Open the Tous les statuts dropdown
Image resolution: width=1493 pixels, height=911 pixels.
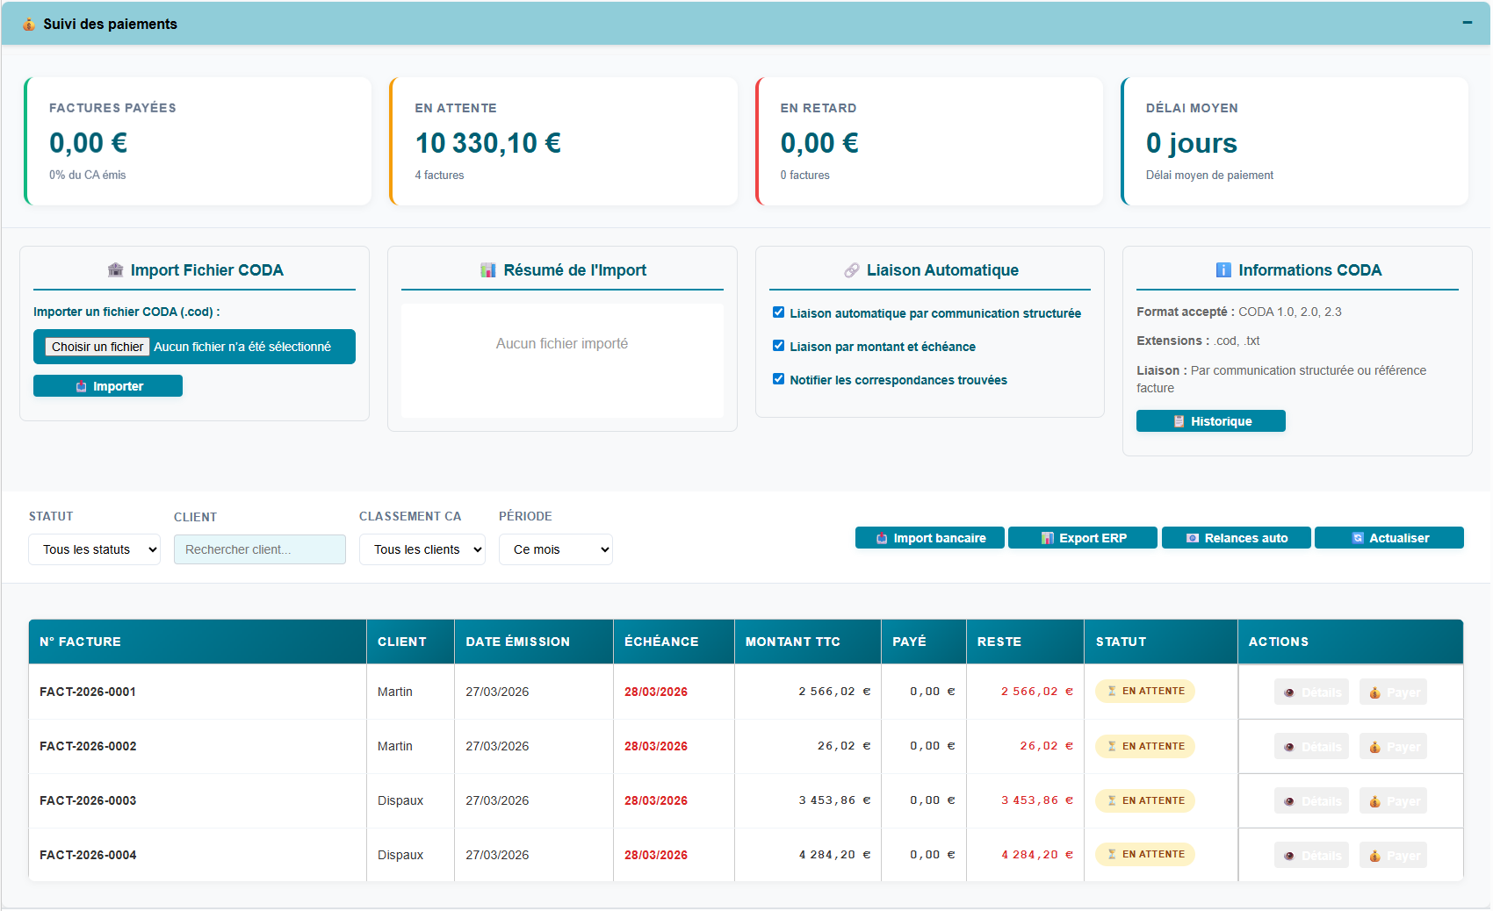click(x=94, y=549)
